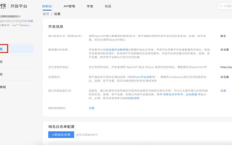The height and width of the screenshot is (145, 232).
Task: Click the 服务器IP白名单 label
Action: 59,50
